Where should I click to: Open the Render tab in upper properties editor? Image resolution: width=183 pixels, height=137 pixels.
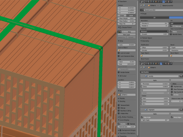pyautogui.click(x=146, y=2)
